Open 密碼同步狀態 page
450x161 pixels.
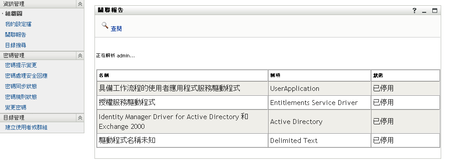click(x=21, y=86)
